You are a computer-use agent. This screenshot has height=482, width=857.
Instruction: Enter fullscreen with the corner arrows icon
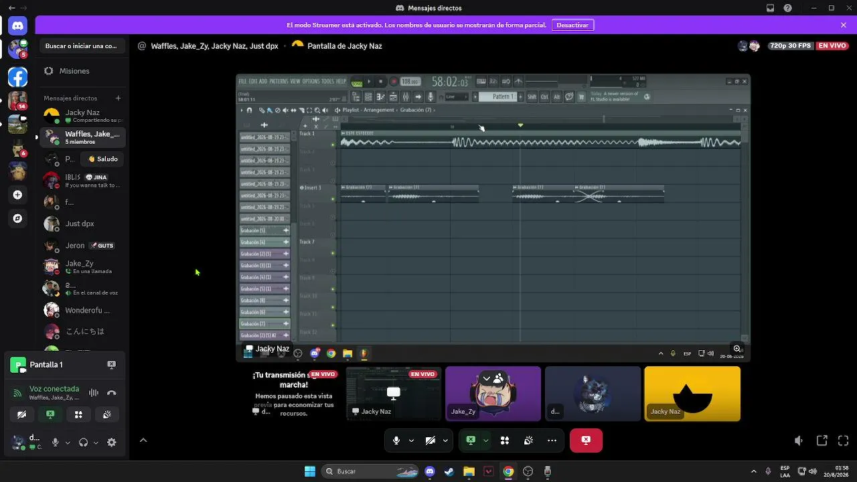click(844, 440)
